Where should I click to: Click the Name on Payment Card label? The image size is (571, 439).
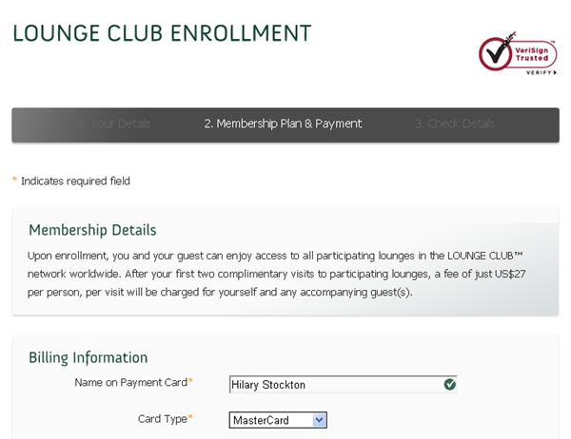point(130,383)
